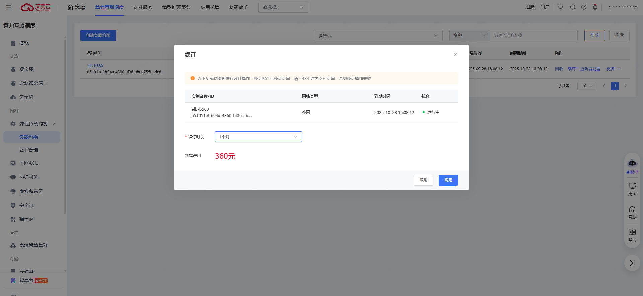Switch to the 应用托管 tab
The width and height of the screenshot is (643, 296).
(210, 7)
